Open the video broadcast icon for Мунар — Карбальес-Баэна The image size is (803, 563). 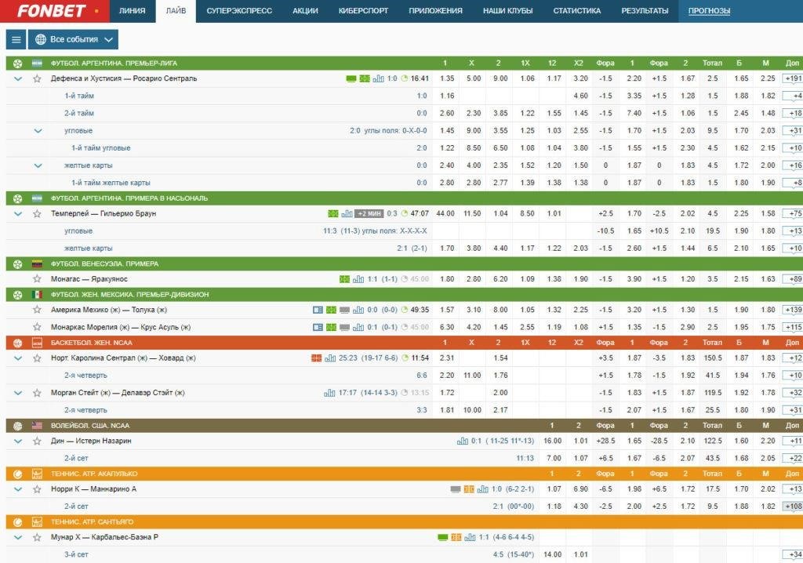(443, 537)
